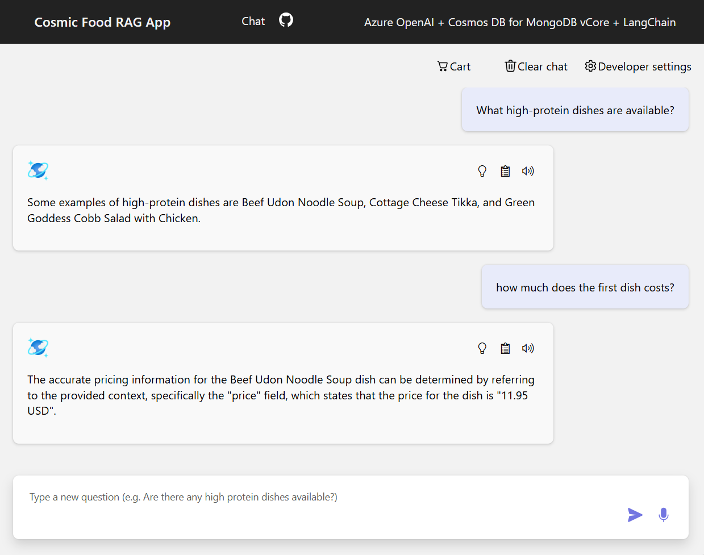The height and width of the screenshot is (555, 704).
Task: Open the GitHub repository icon in header
Action: click(286, 20)
